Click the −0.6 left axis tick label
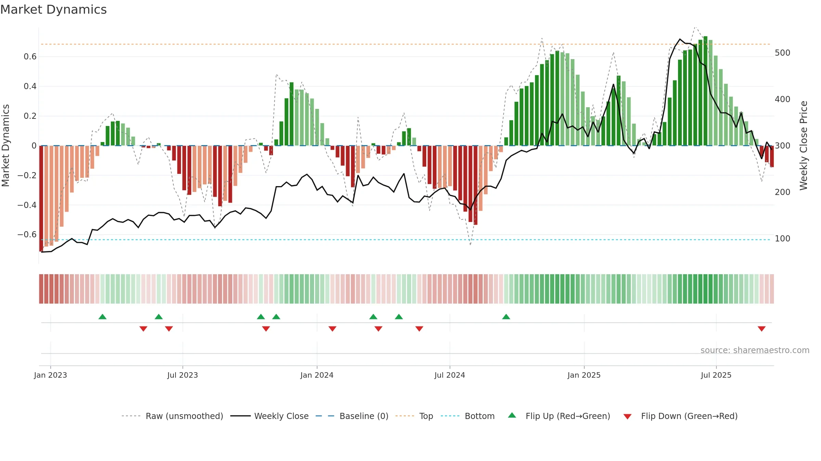The image size is (821, 461). pyautogui.click(x=27, y=235)
